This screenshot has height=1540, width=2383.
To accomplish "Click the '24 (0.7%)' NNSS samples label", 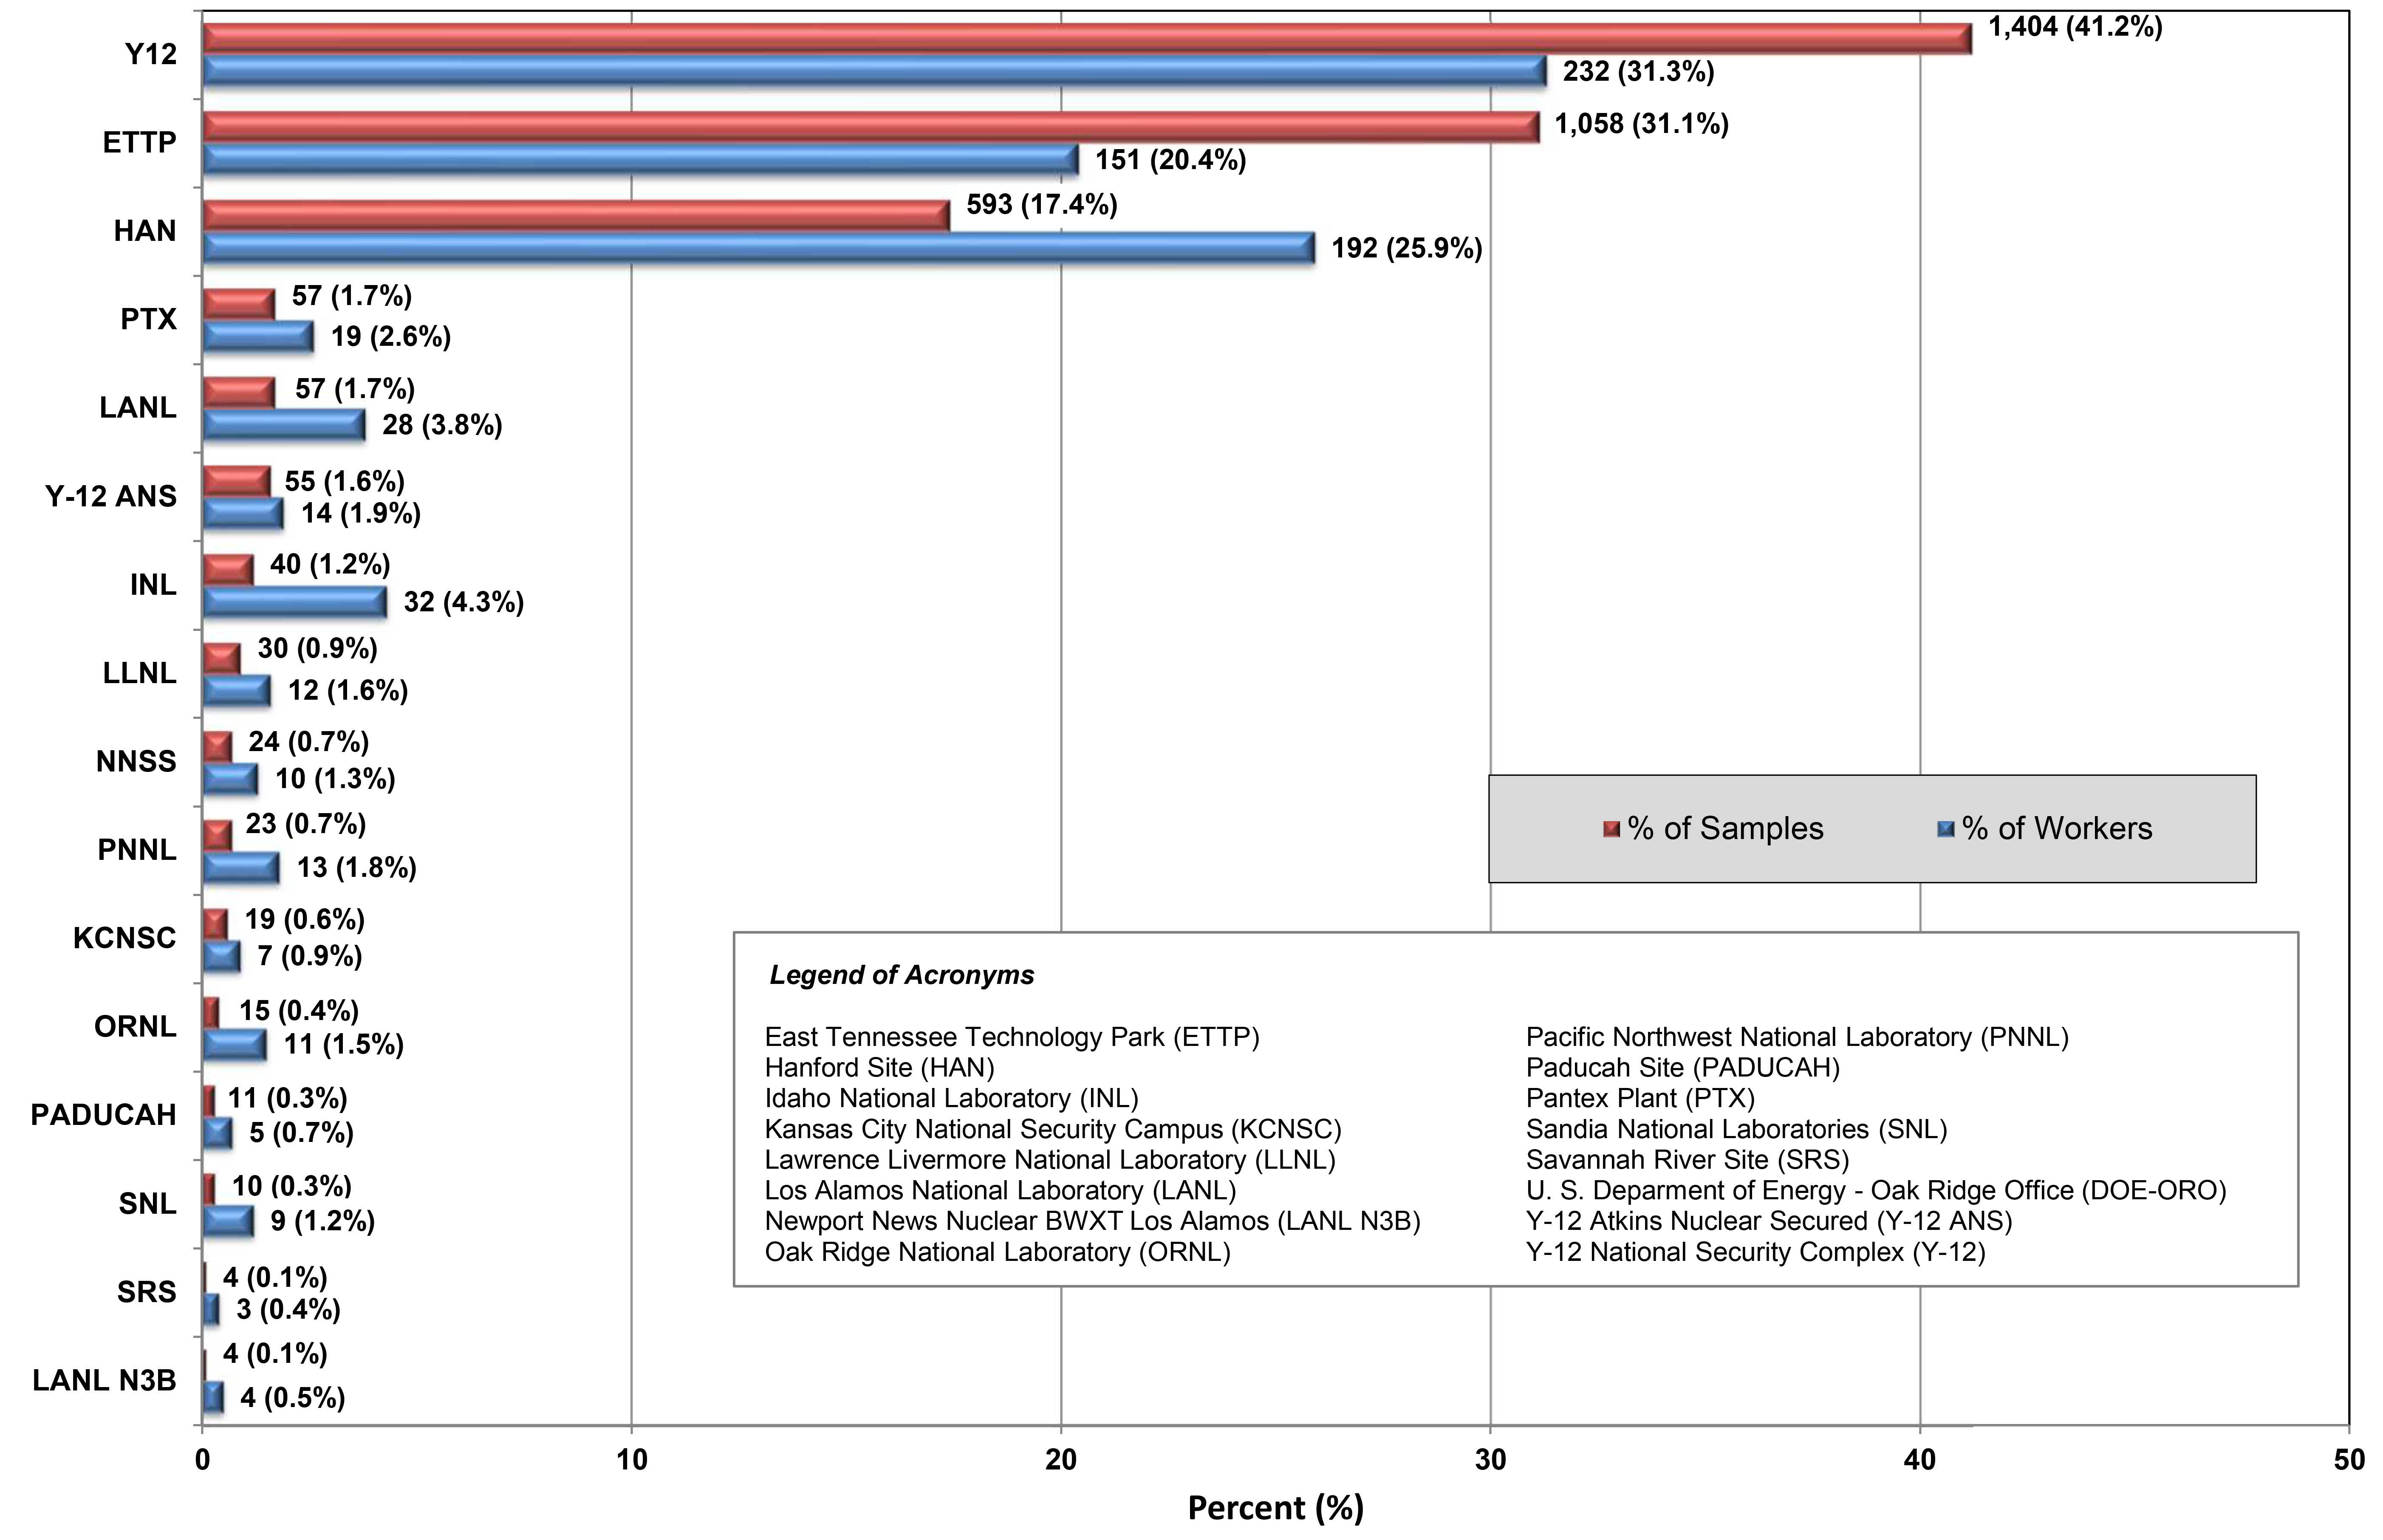I will coord(309,742).
